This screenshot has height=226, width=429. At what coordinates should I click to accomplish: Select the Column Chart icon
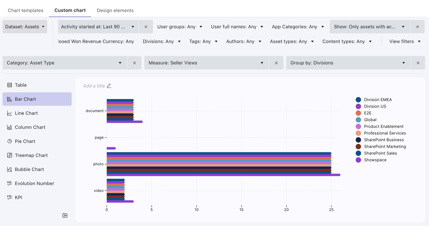click(x=10, y=127)
